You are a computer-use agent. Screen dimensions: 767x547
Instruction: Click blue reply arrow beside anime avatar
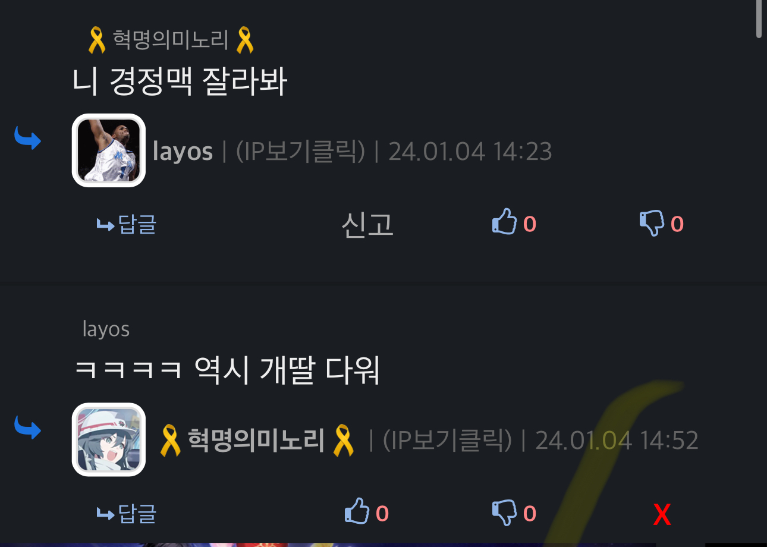pos(27,427)
